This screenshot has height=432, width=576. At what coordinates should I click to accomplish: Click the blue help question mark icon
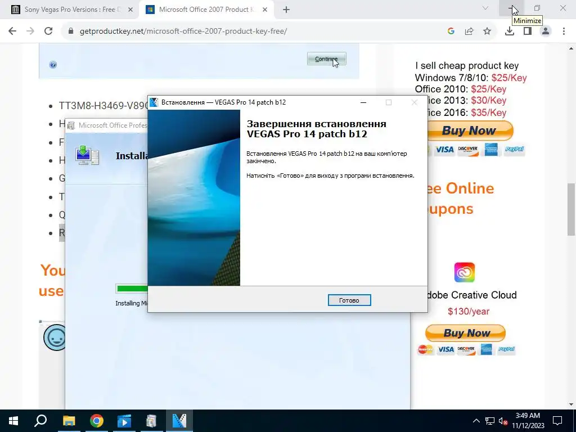coord(53,65)
